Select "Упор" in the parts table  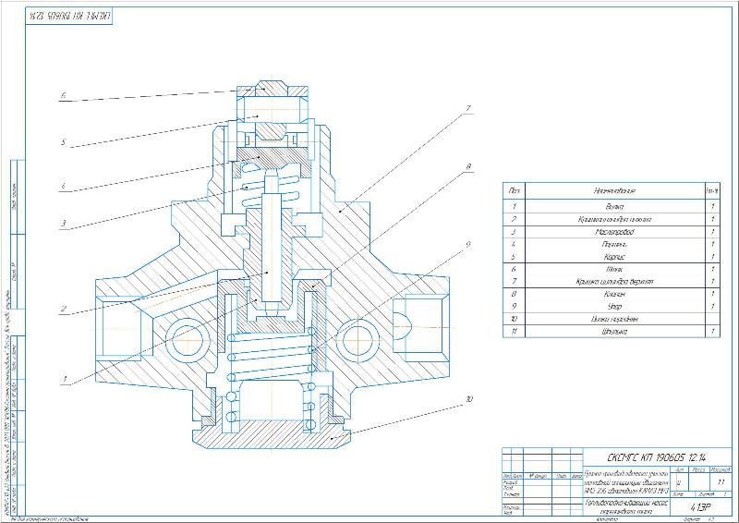(x=614, y=306)
